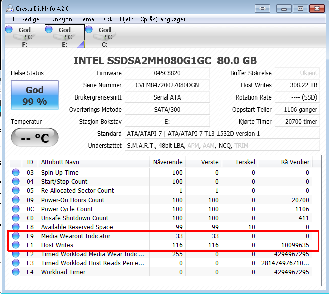Click the Rotation Rate (SSD) field

(297, 97)
